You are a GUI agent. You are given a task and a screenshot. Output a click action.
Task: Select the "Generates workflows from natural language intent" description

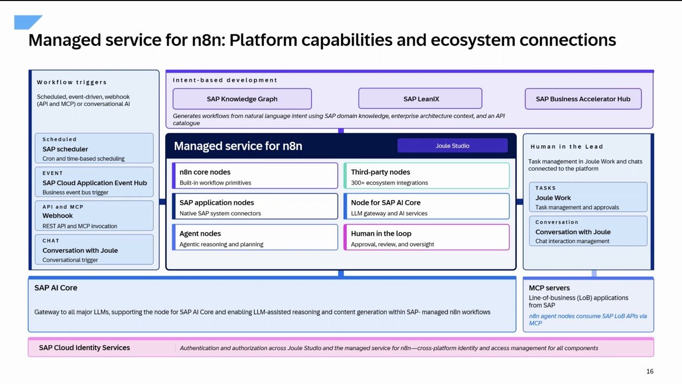[339, 119]
